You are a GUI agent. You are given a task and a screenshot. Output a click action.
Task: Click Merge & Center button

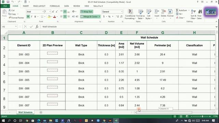[x=89, y=17]
